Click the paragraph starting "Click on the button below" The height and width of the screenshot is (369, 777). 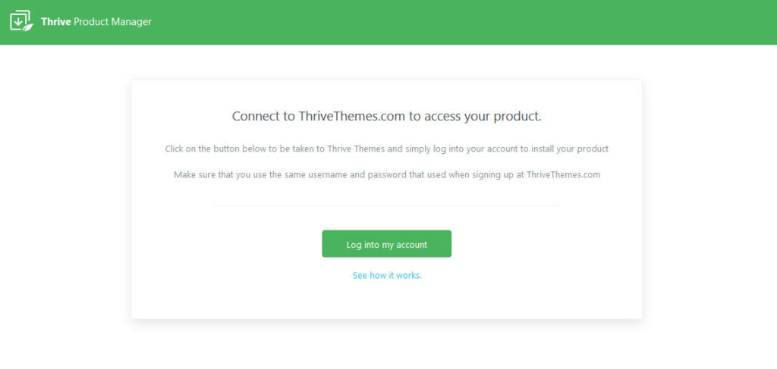tap(386, 149)
